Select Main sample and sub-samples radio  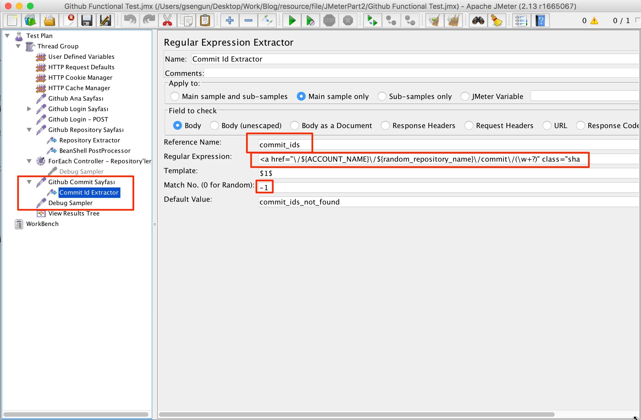[x=175, y=96]
